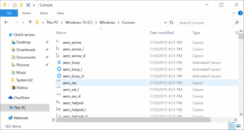
Task: Click Windows 10 (C:) breadcrumb
Action: tap(79, 22)
